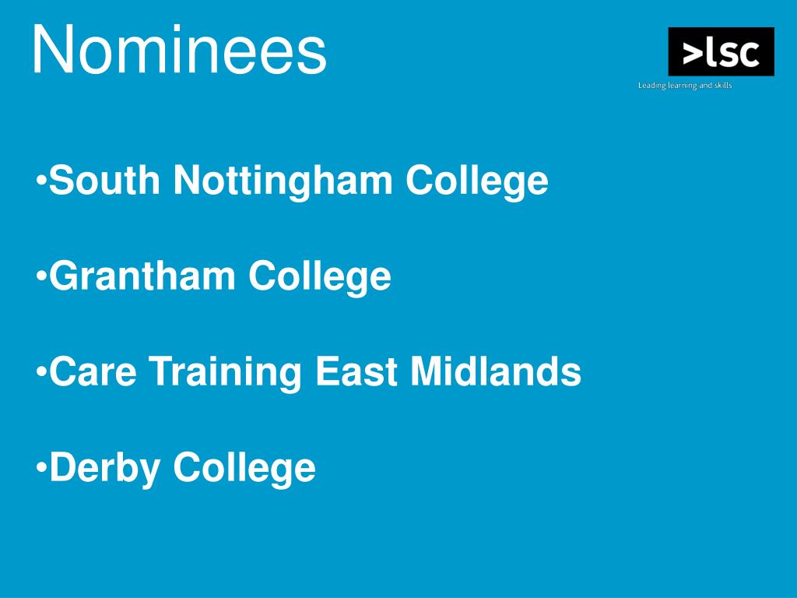Click the word 'Training' in third bullet

[x=226, y=373]
